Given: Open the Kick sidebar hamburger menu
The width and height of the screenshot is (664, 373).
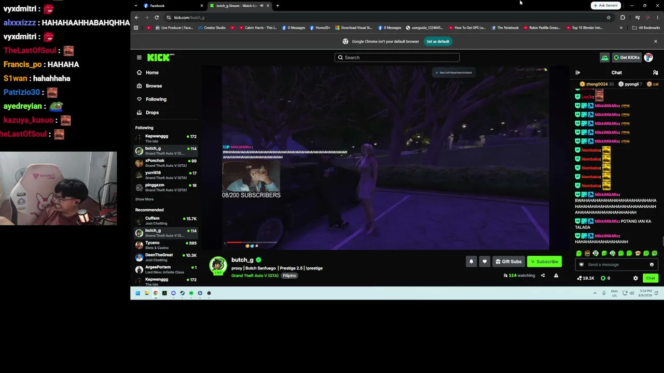Looking at the screenshot, I should pos(139,58).
